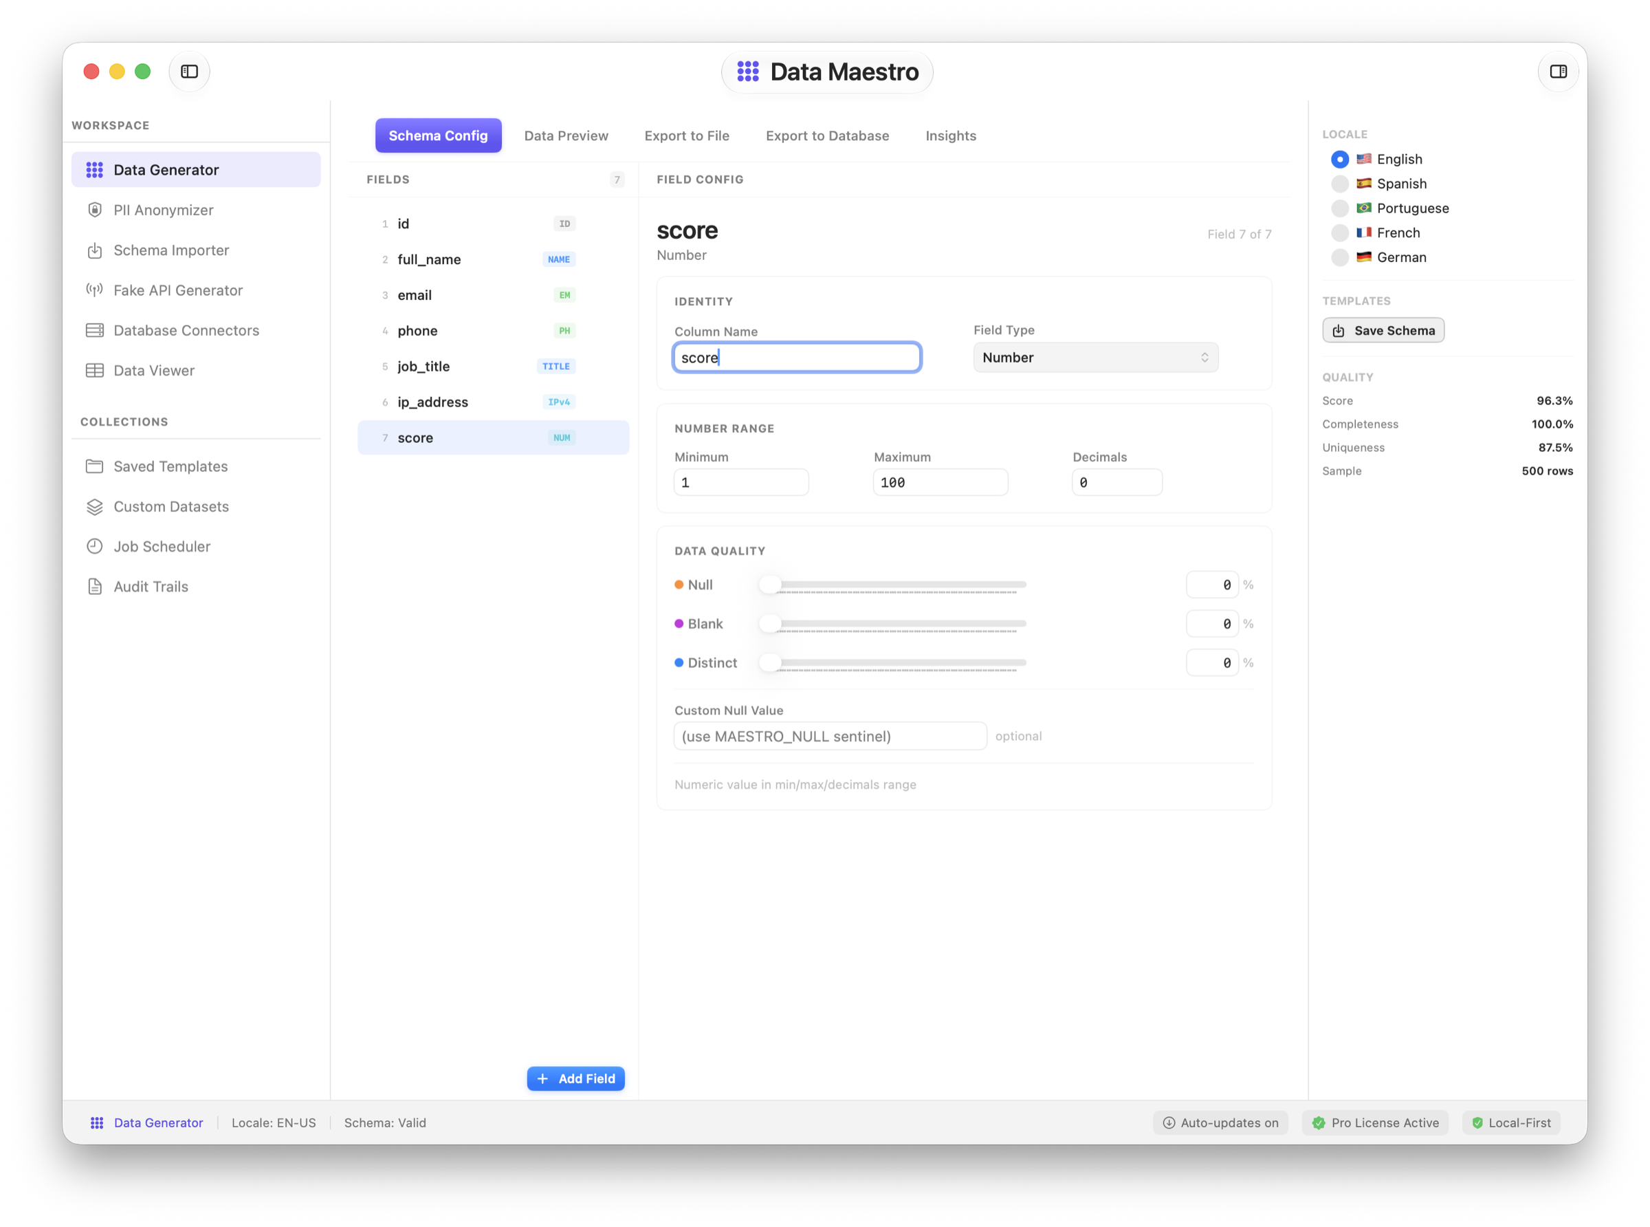The height and width of the screenshot is (1227, 1650).
Task: Click the Local-First status pill
Action: point(1510,1122)
